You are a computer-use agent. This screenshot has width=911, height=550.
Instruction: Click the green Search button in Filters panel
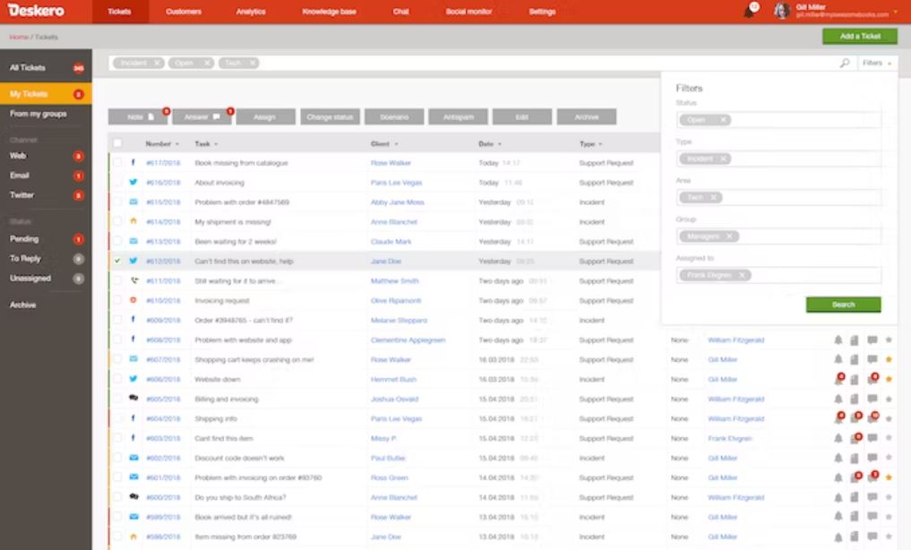point(843,305)
